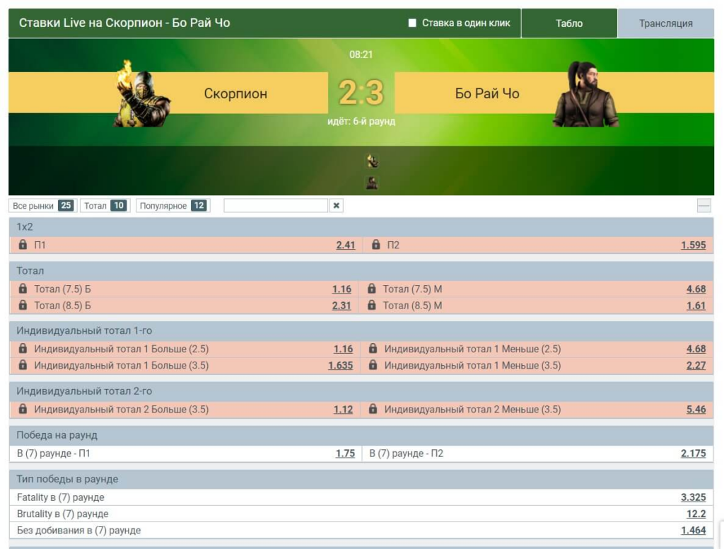Pick Тотал (8.5) Б odds 2.31
This screenshot has height=549, width=724.
pyautogui.click(x=341, y=306)
